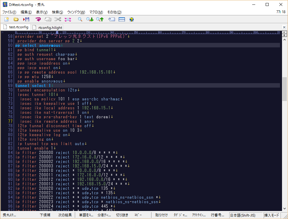Click the double-left-chevron icon above the scrollbar
This screenshot has height=219, width=288.
point(284,32)
